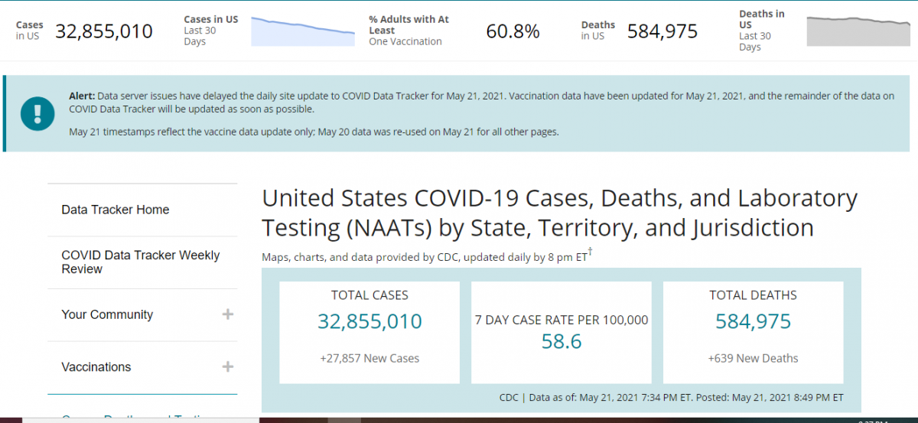Click the +27,857 New Cases text

pyautogui.click(x=369, y=358)
